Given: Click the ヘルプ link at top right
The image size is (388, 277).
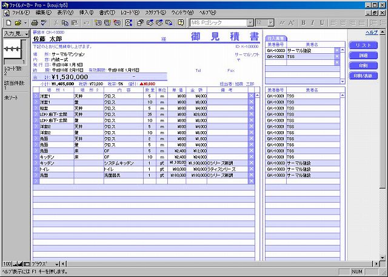Looking at the screenshot, I should coord(370,31).
